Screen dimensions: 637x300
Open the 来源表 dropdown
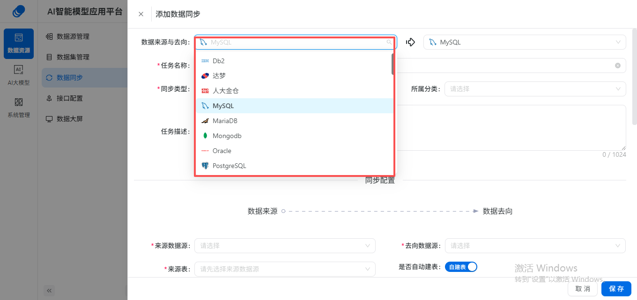pos(285,269)
